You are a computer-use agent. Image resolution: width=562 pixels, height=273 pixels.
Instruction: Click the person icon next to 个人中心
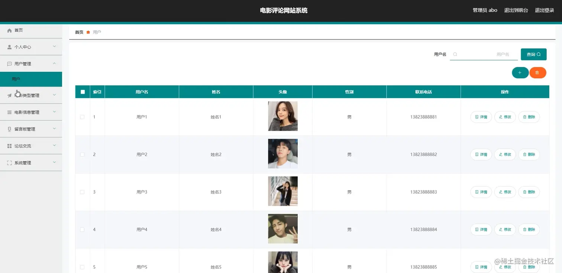click(x=10, y=47)
